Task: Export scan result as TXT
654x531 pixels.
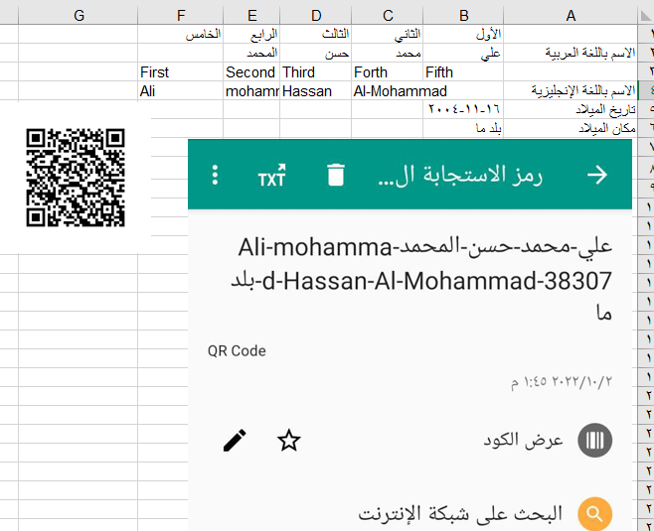Action: pyautogui.click(x=271, y=176)
